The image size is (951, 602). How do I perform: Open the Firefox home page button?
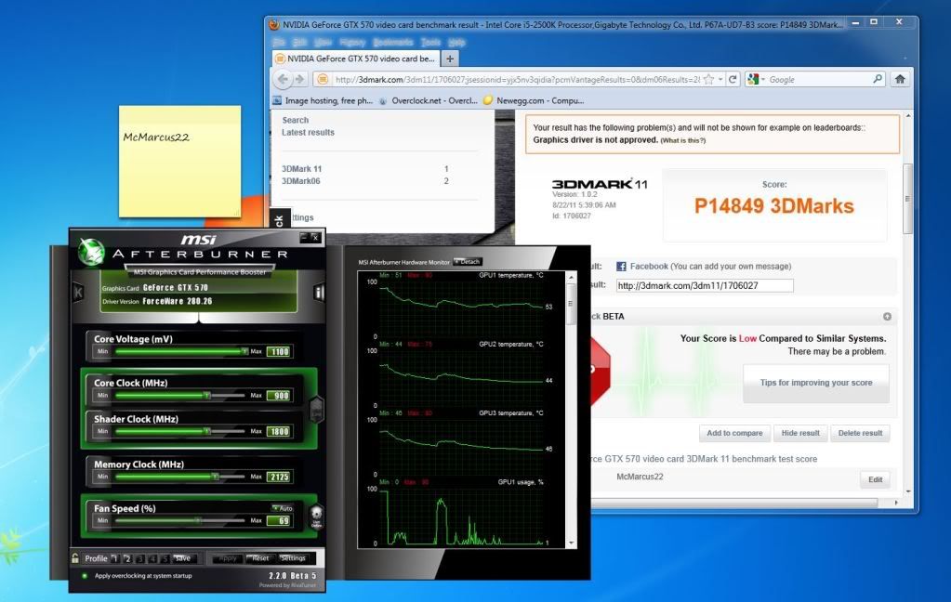point(900,79)
